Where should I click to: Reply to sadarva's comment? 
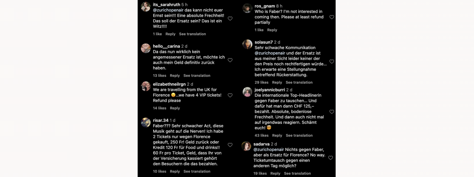[275, 173]
